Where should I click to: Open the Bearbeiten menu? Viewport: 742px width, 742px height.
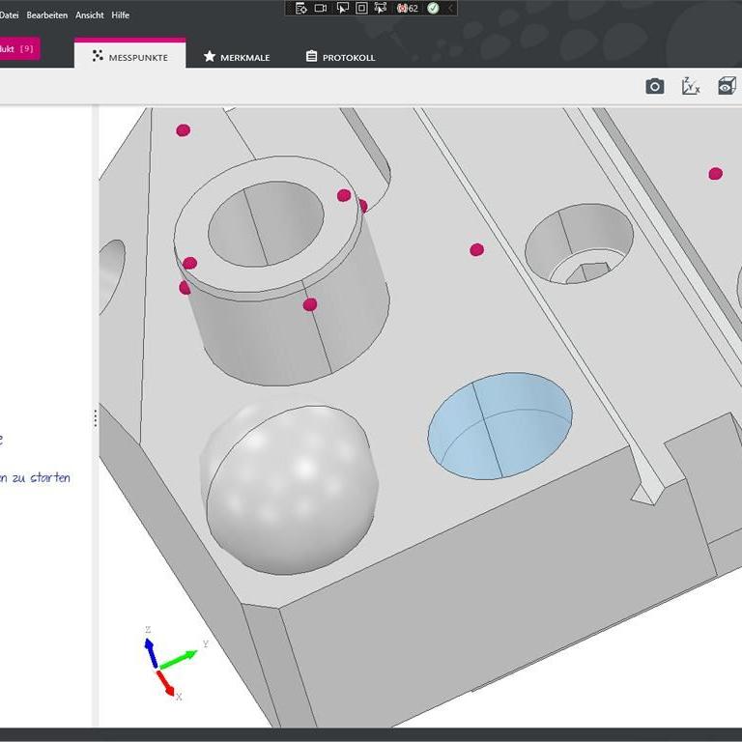click(47, 14)
